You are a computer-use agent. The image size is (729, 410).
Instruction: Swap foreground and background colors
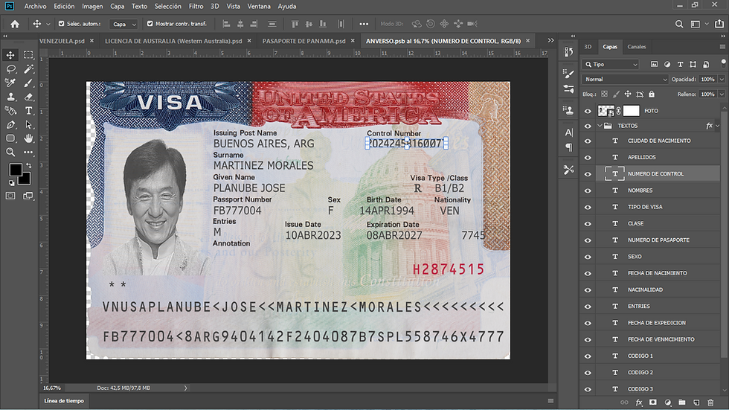[29, 165]
